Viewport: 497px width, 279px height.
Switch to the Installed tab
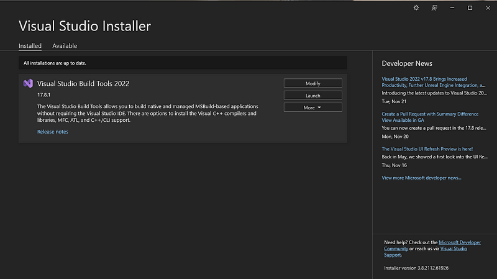click(30, 45)
